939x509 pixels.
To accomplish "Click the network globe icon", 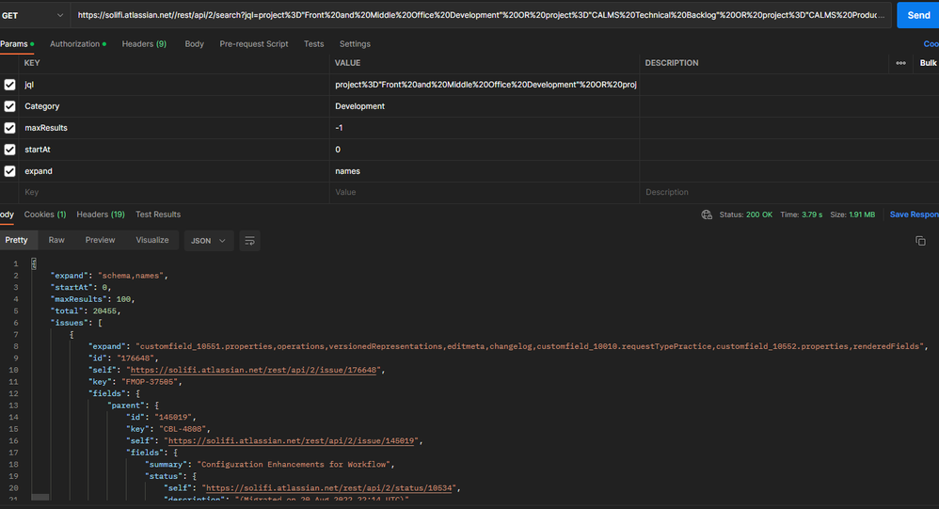I will (707, 215).
